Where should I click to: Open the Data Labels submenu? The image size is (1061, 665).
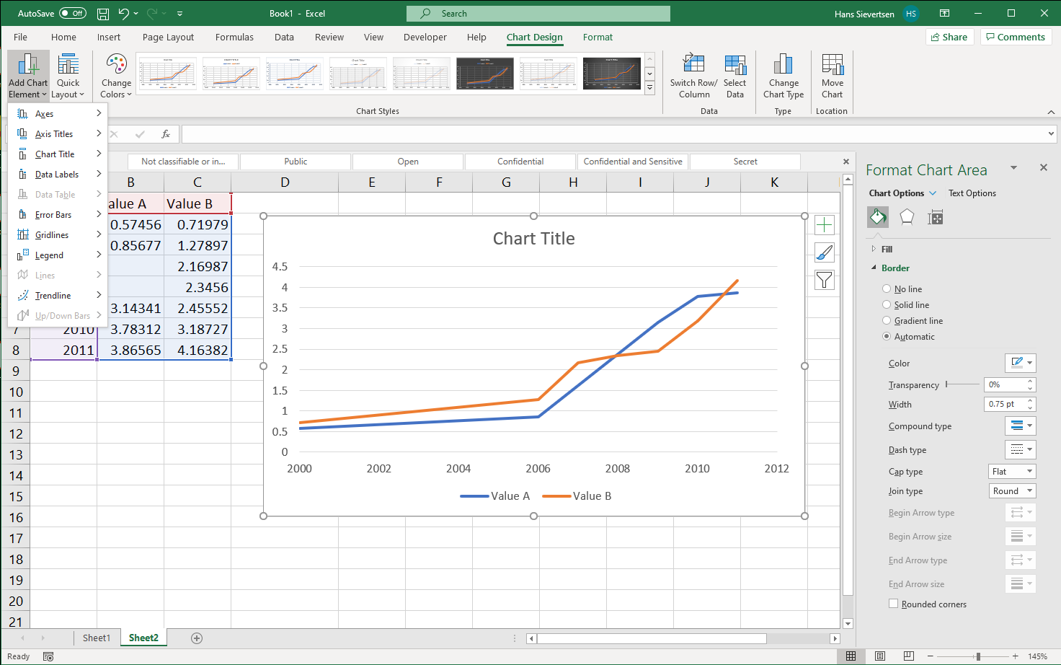58,174
